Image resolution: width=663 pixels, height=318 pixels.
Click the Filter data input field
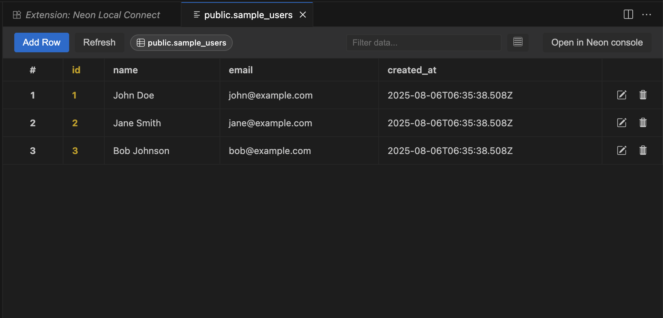coord(423,42)
